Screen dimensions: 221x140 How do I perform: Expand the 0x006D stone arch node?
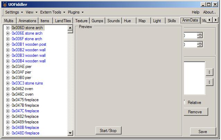coord(8,28)
